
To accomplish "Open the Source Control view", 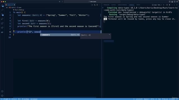I will (x=2, y=14).
